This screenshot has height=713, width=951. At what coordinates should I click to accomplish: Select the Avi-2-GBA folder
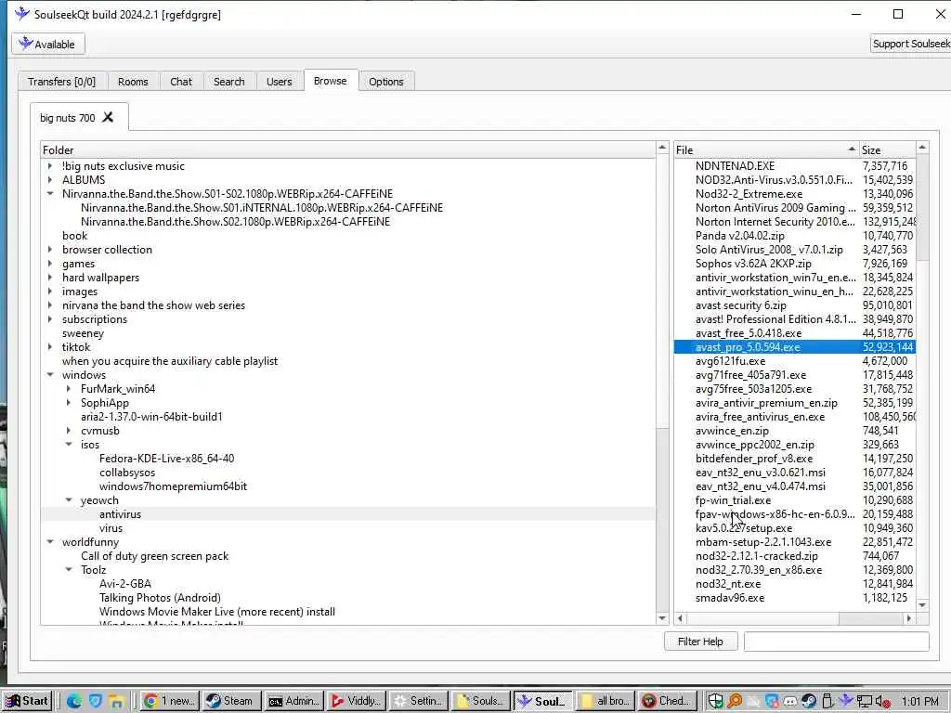coord(125,584)
